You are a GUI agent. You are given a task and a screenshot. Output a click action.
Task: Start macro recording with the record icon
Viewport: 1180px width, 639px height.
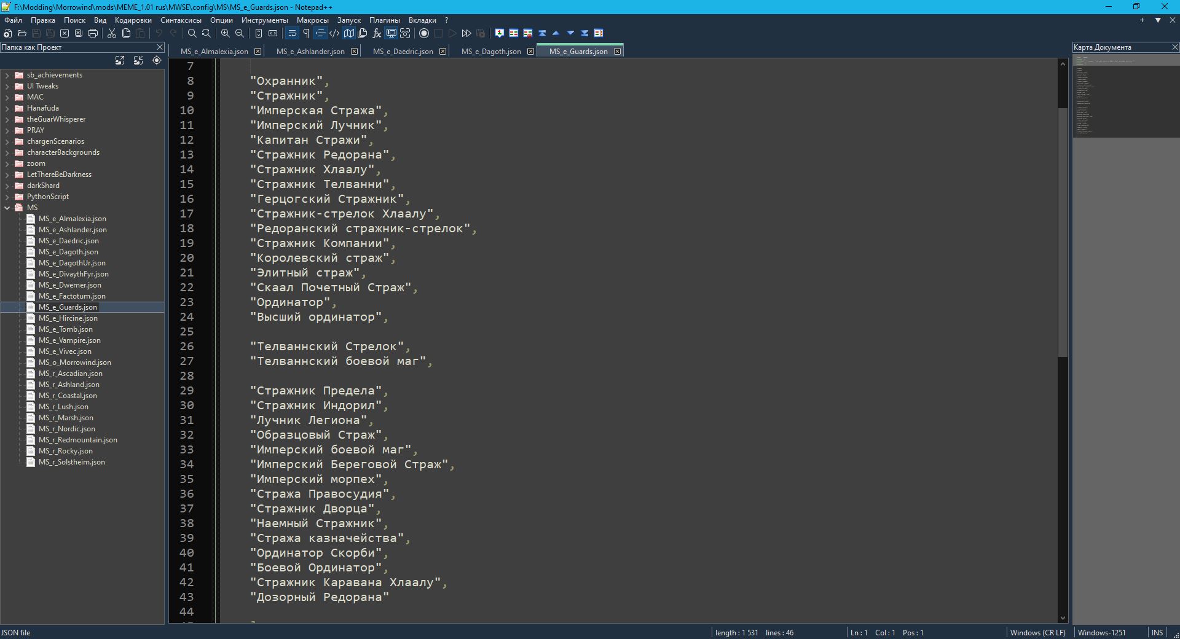pos(424,33)
